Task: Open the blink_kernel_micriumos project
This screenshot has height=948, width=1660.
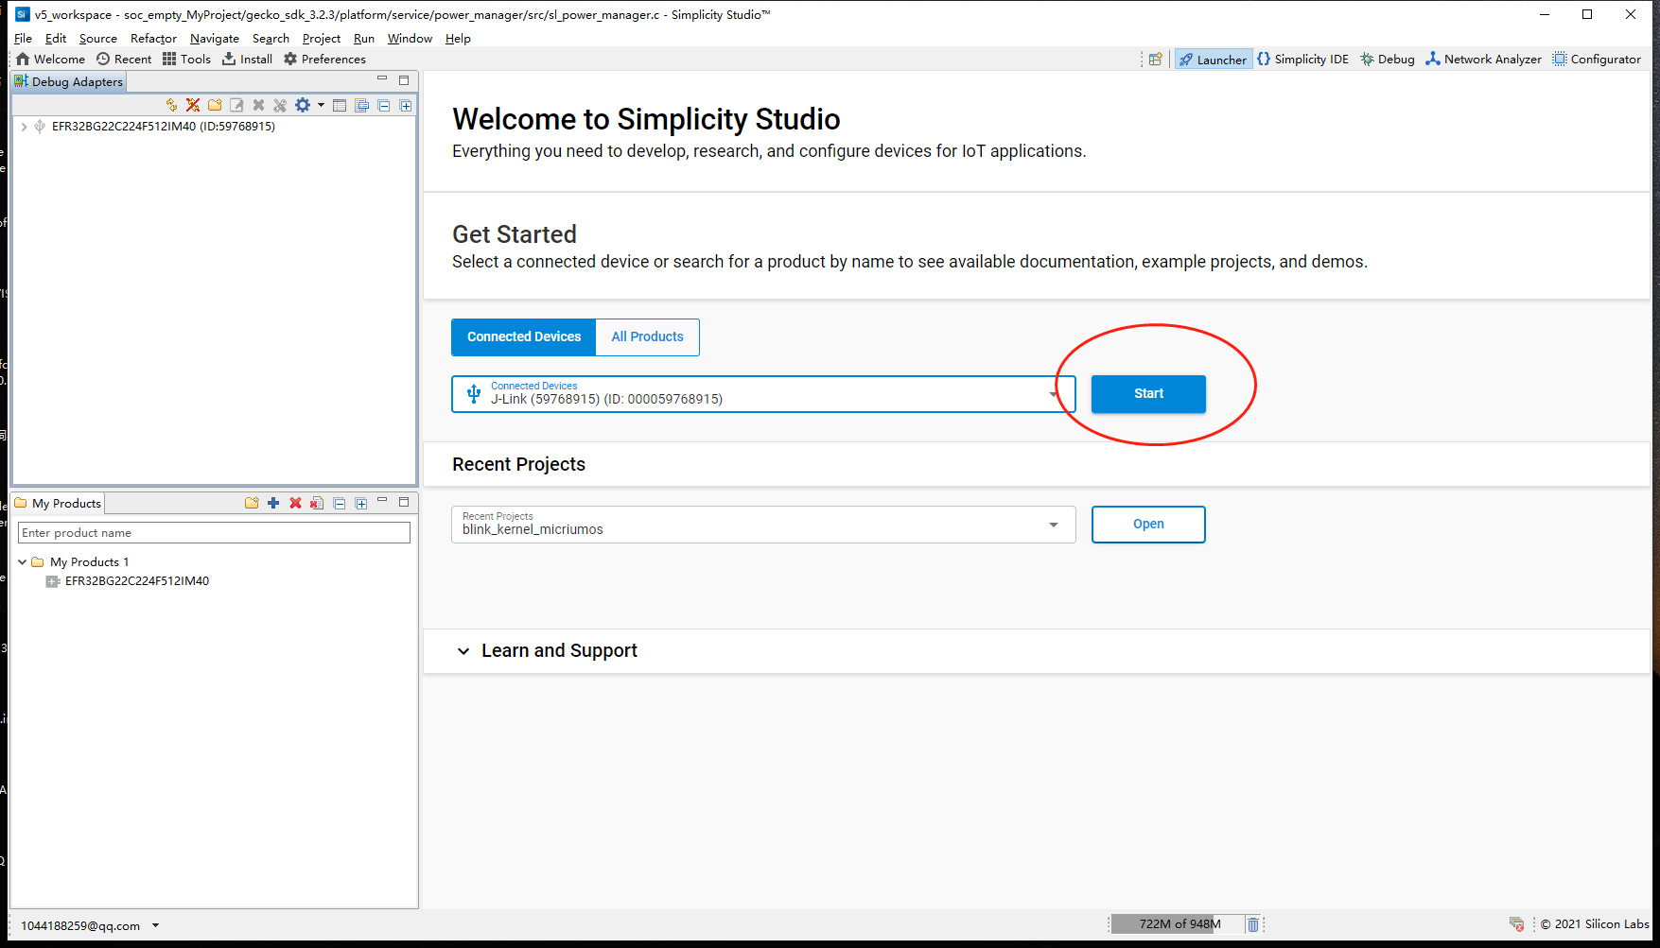Action: pos(1147,524)
